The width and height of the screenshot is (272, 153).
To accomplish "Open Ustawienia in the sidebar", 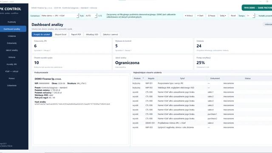I will [12, 85].
